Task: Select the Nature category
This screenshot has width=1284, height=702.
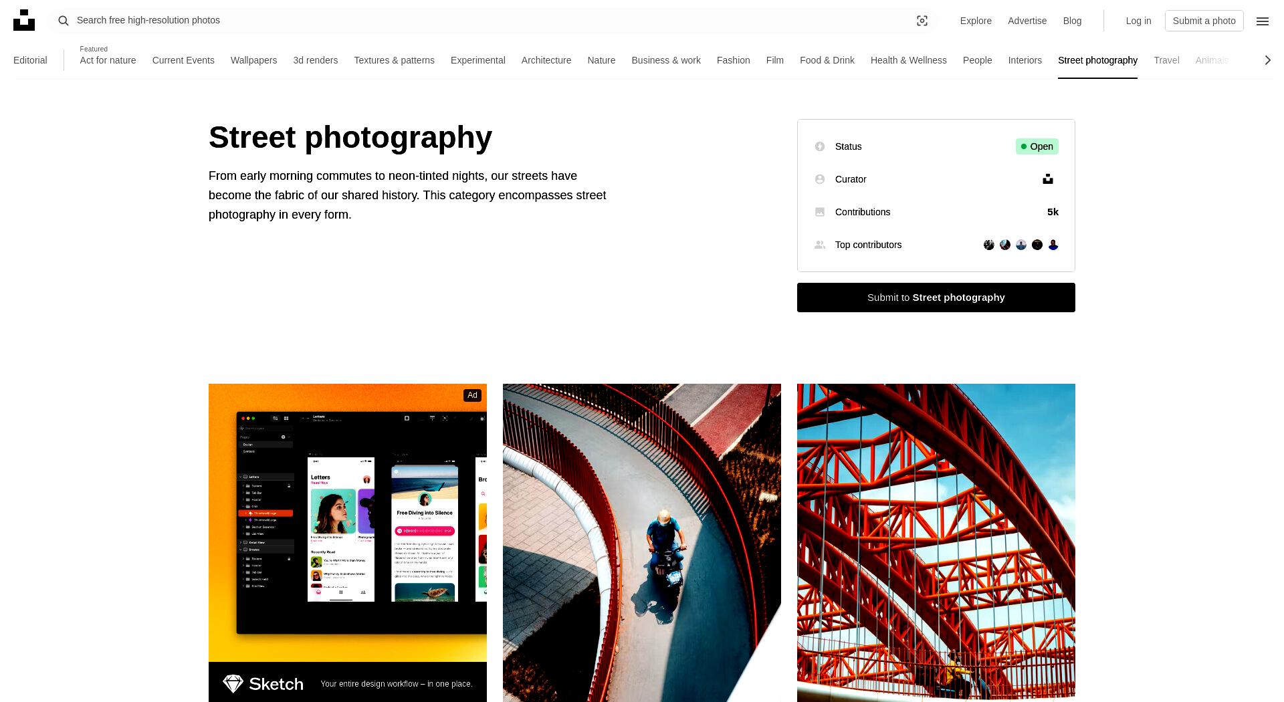Action: pos(601,60)
